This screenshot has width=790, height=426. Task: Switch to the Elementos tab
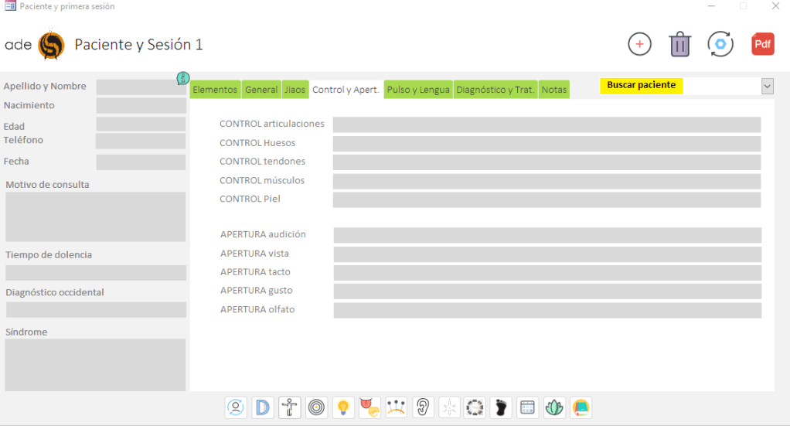tap(215, 90)
